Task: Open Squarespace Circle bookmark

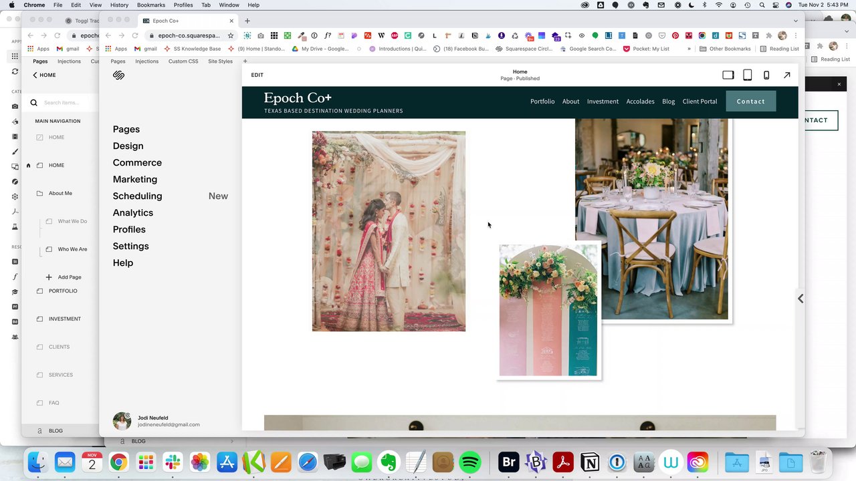Action: [x=524, y=49]
